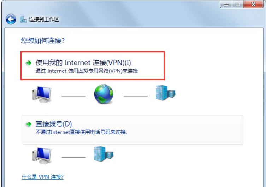Click the 连接到工作区 window title text
Screen dimensions: 266x187
pos(44,19)
